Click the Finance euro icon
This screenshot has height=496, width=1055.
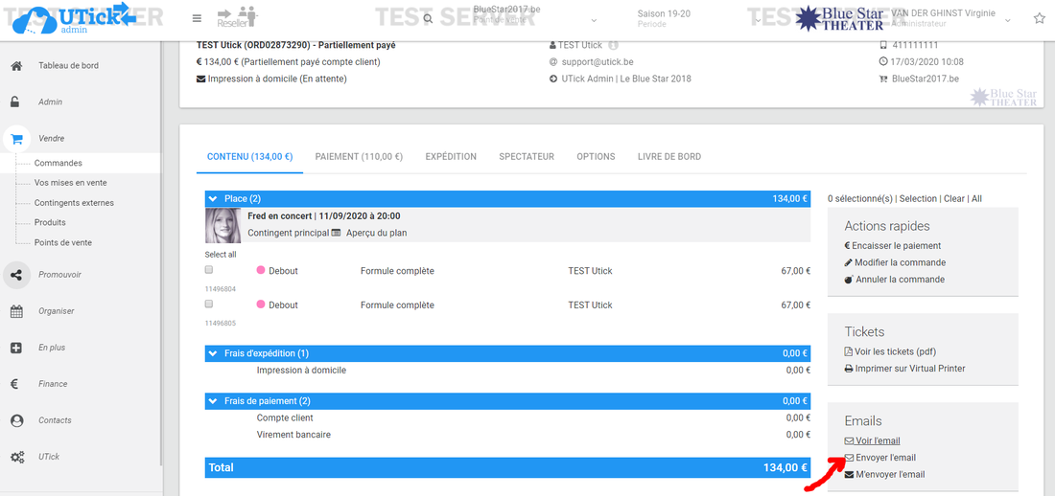point(16,384)
